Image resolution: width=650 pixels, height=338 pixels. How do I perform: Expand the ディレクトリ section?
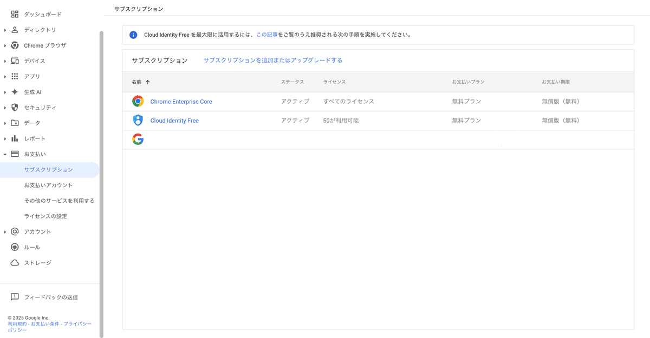[x=5, y=30]
